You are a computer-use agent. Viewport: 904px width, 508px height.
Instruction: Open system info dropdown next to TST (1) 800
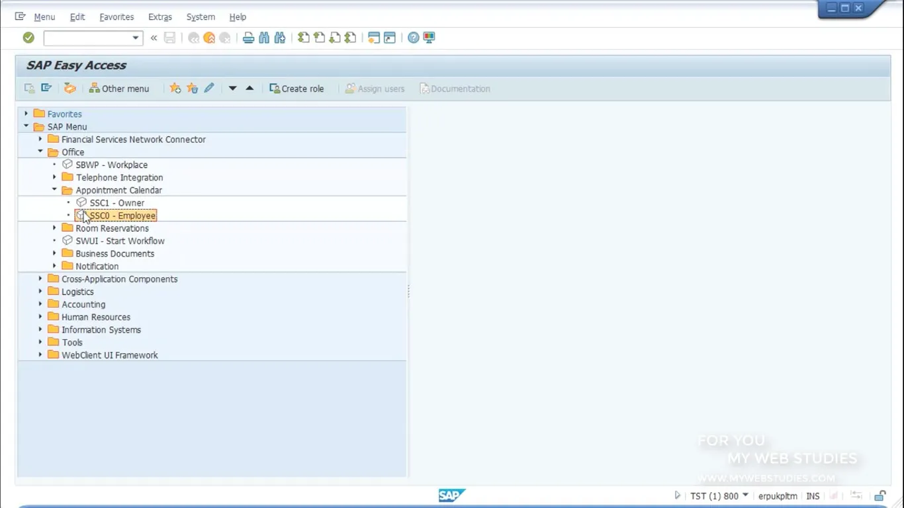[x=745, y=495]
